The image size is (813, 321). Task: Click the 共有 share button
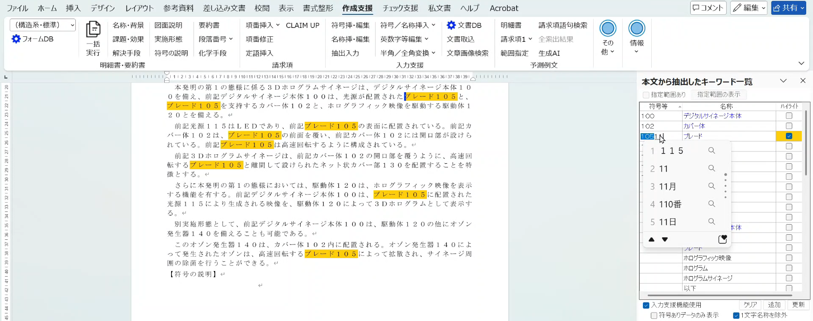(788, 8)
